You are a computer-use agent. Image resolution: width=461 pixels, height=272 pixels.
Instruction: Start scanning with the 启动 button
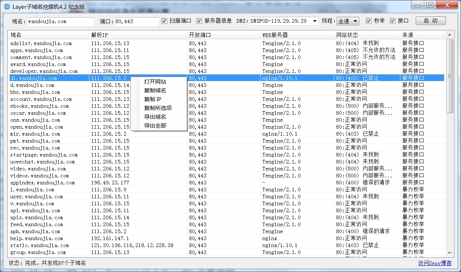[x=430, y=21]
